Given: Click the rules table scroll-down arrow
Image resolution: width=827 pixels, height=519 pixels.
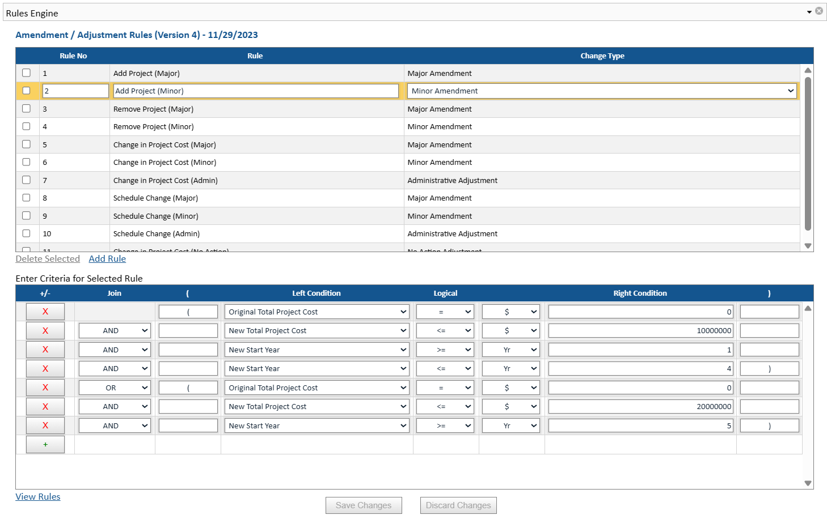Looking at the screenshot, I should [x=808, y=246].
